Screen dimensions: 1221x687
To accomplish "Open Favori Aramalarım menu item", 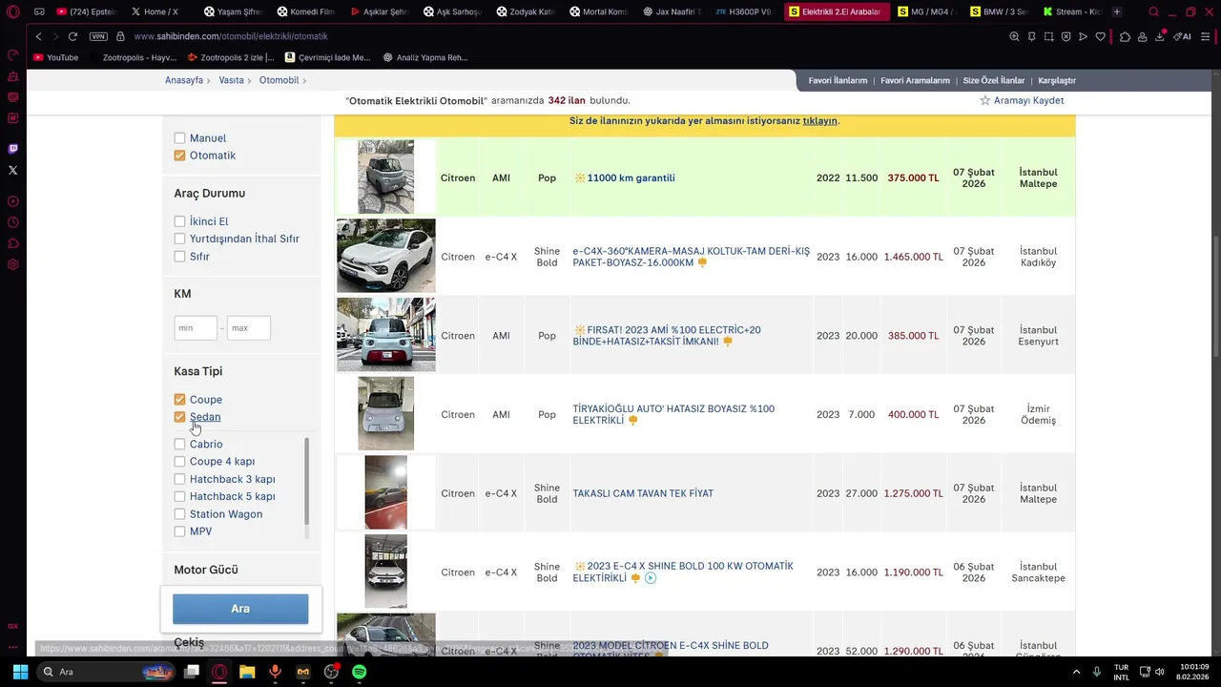I will tap(915, 81).
